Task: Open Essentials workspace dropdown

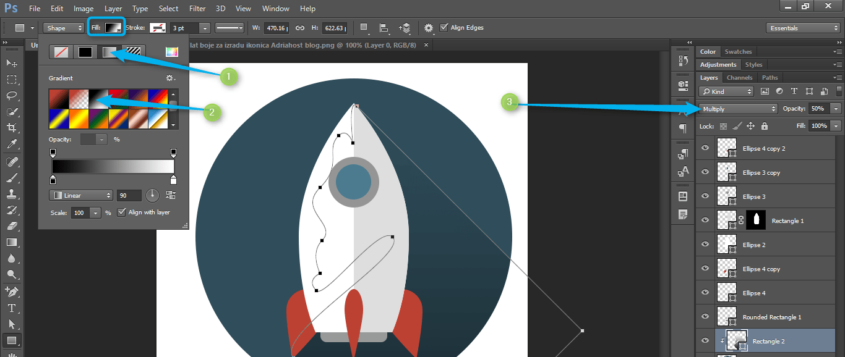Action: pyautogui.click(x=802, y=28)
